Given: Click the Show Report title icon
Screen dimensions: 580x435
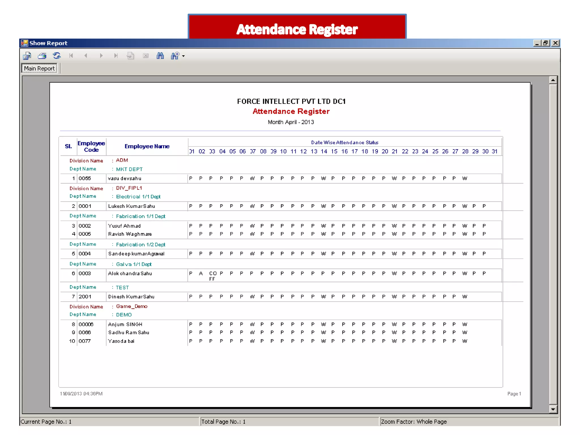Looking at the screenshot, I should pyautogui.click(x=24, y=43).
